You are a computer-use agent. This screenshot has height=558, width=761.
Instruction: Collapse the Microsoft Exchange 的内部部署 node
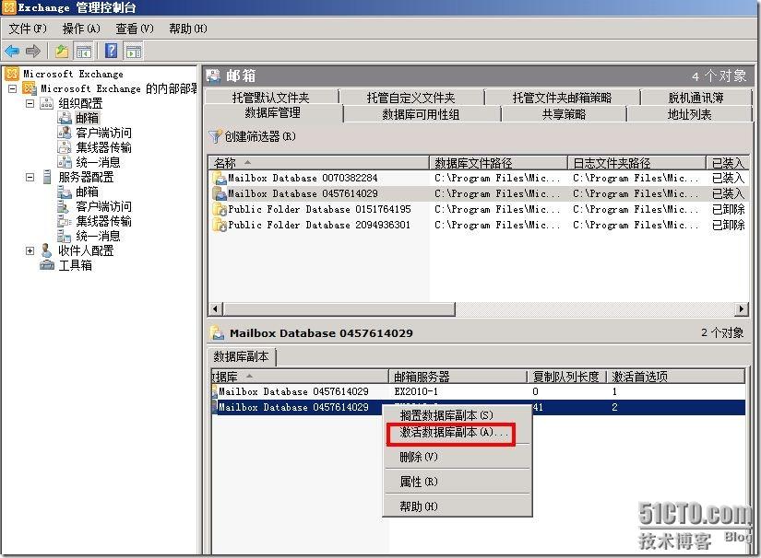(x=13, y=88)
